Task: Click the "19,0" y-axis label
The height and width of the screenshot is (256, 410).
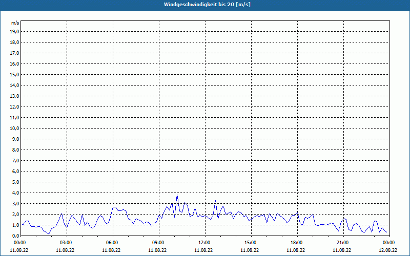Action: tap(14, 32)
